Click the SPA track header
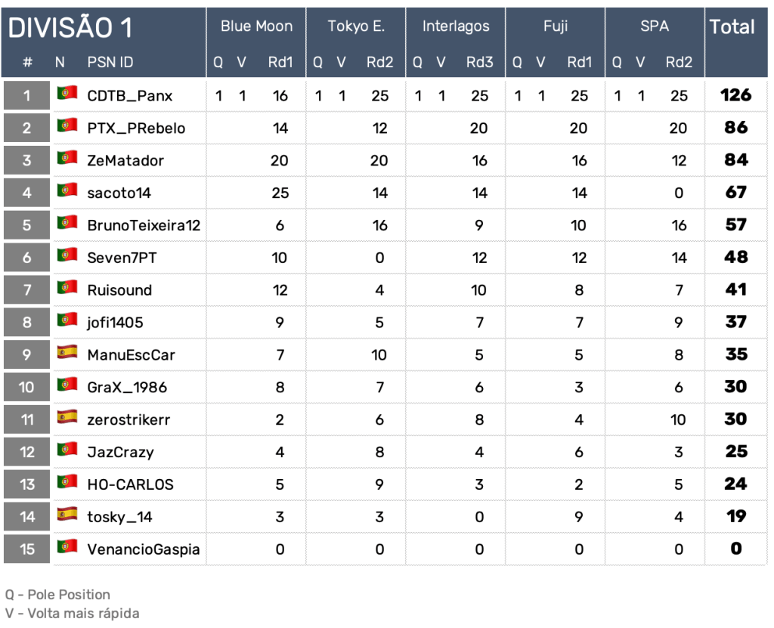Viewport: 774px width, 628px height. click(654, 26)
